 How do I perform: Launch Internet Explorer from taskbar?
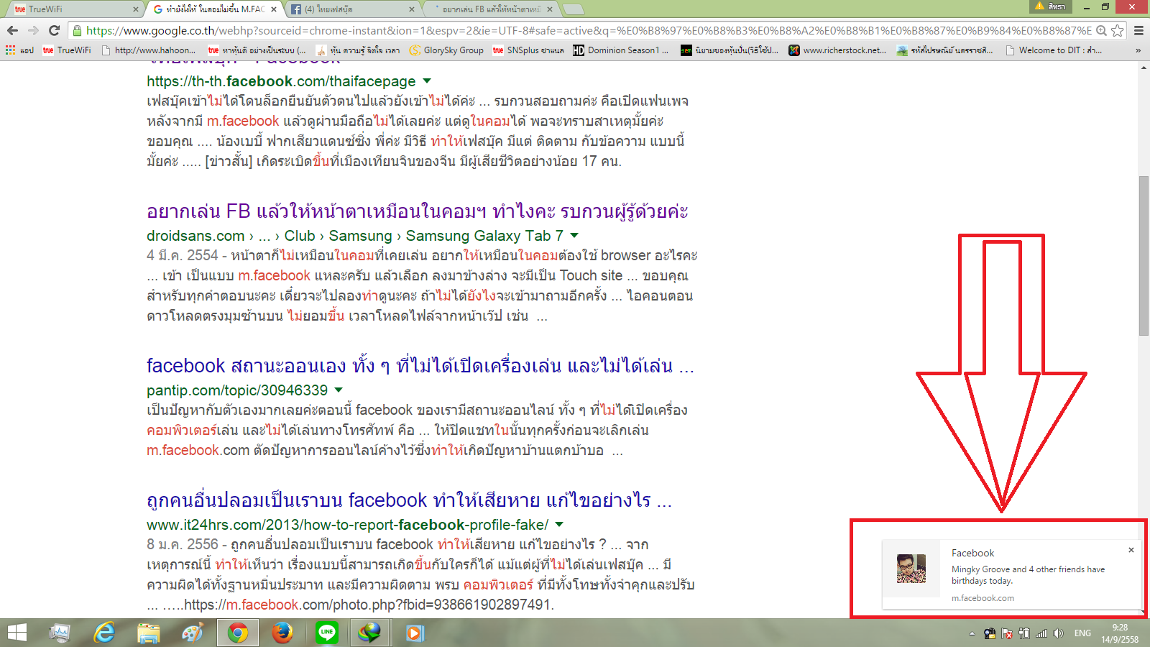[x=104, y=633]
